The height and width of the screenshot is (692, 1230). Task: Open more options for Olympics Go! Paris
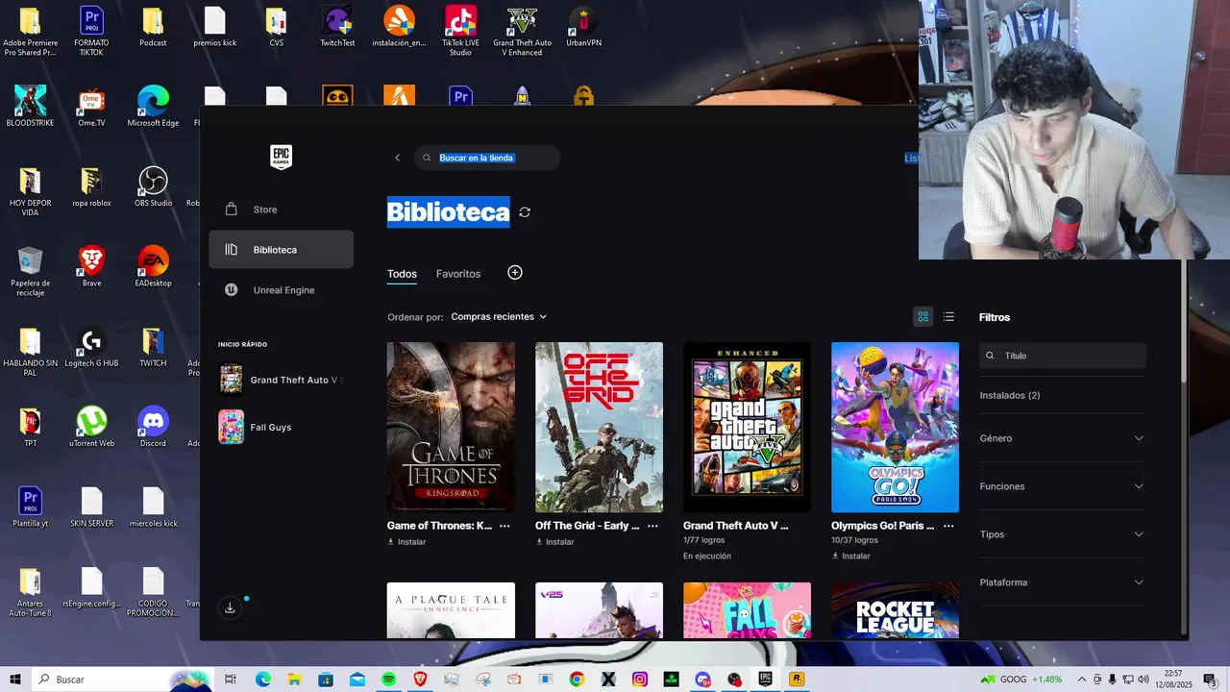coord(948,526)
